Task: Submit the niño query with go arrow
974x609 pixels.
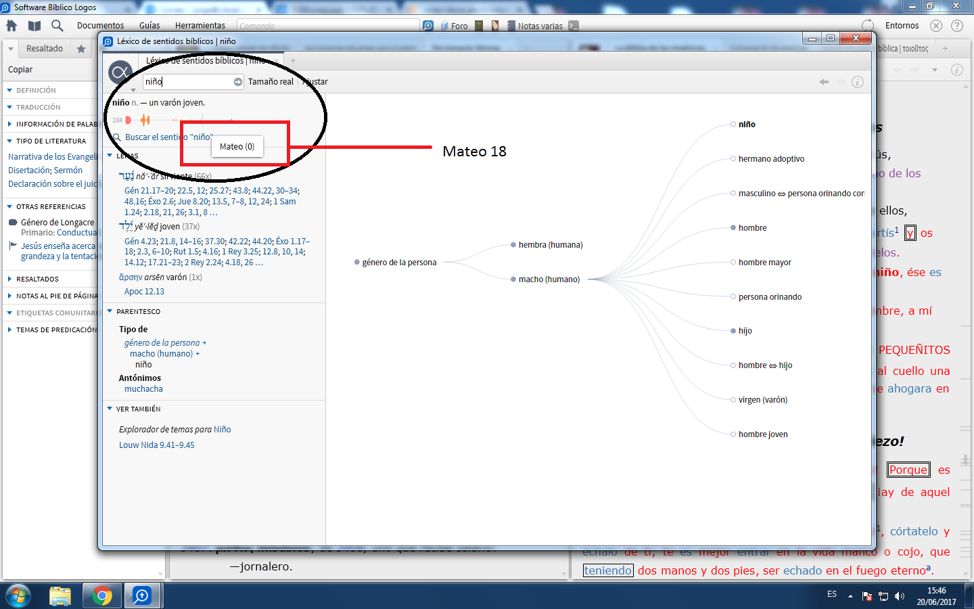Action: pyautogui.click(x=238, y=82)
